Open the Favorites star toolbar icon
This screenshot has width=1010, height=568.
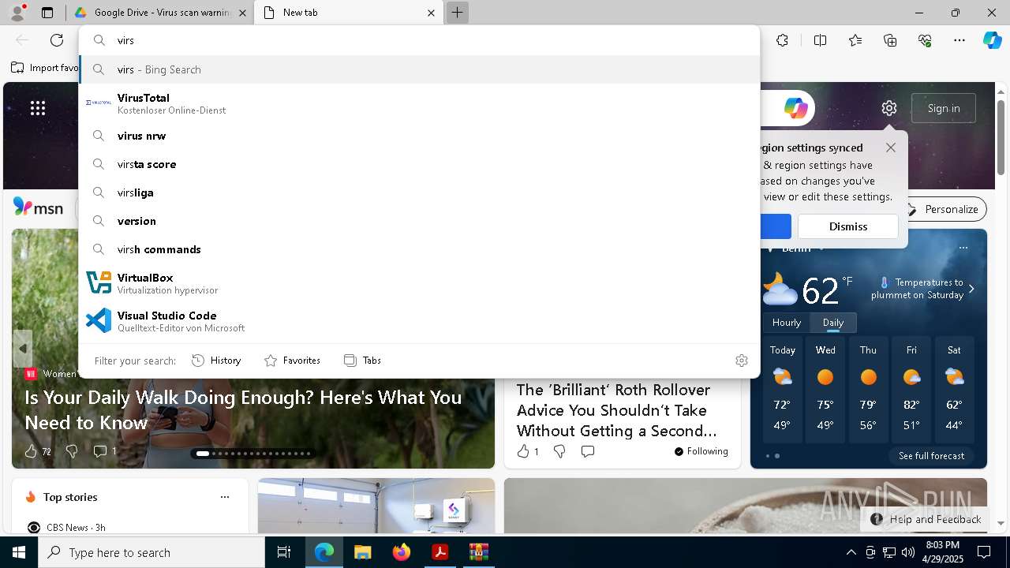pos(855,40)
